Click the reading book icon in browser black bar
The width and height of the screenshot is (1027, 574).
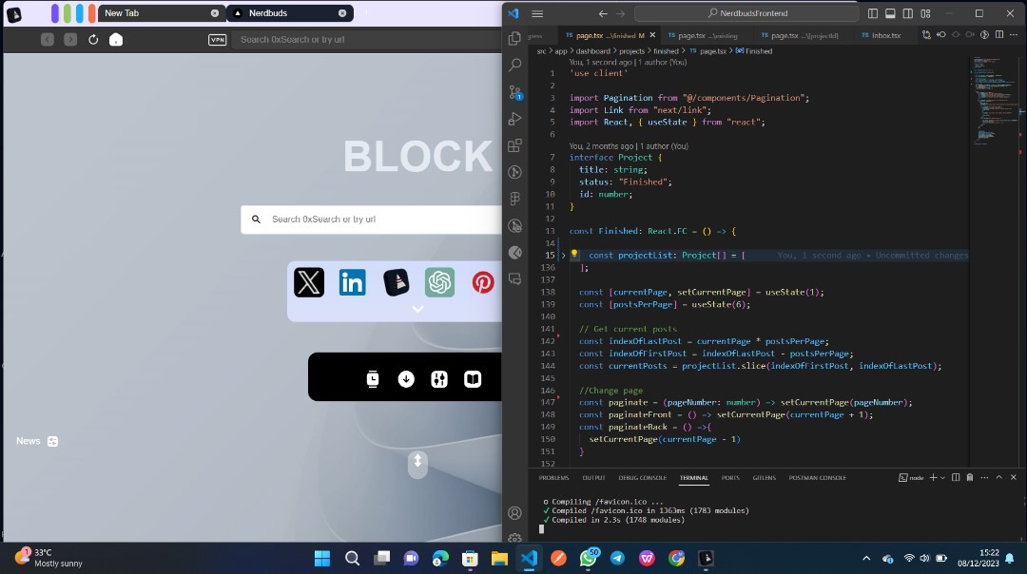[x=473, y=379]
